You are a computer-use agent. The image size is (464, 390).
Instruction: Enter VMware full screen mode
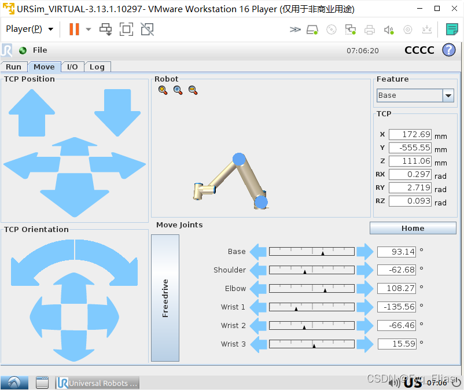[x=126, y=30]
